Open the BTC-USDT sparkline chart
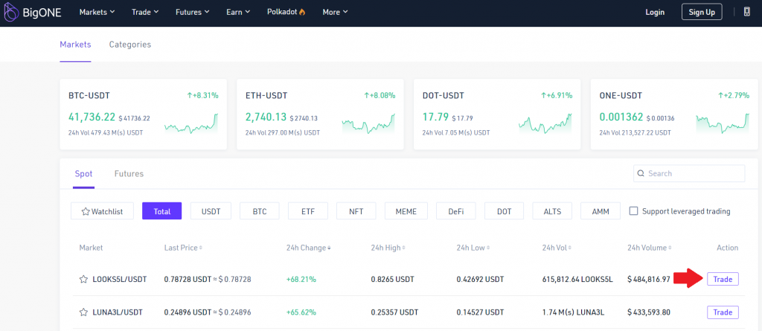The image size is (762, 331). pos(191,123)
